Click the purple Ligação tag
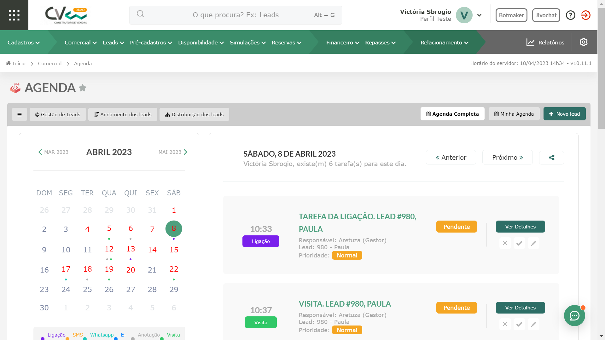Image resolution: width=605 pixels, height=340 pixels. click(261, 241)
